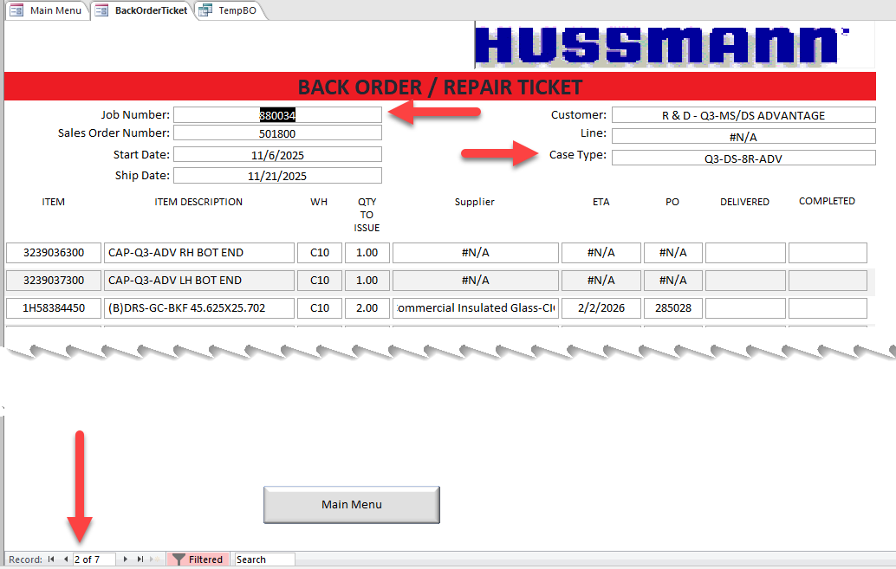The height and width of the screenshot is (569, 896).
Task: Select description (B)DRS-GC-BKF 45.625X25.702
Action: pos(198,308)
